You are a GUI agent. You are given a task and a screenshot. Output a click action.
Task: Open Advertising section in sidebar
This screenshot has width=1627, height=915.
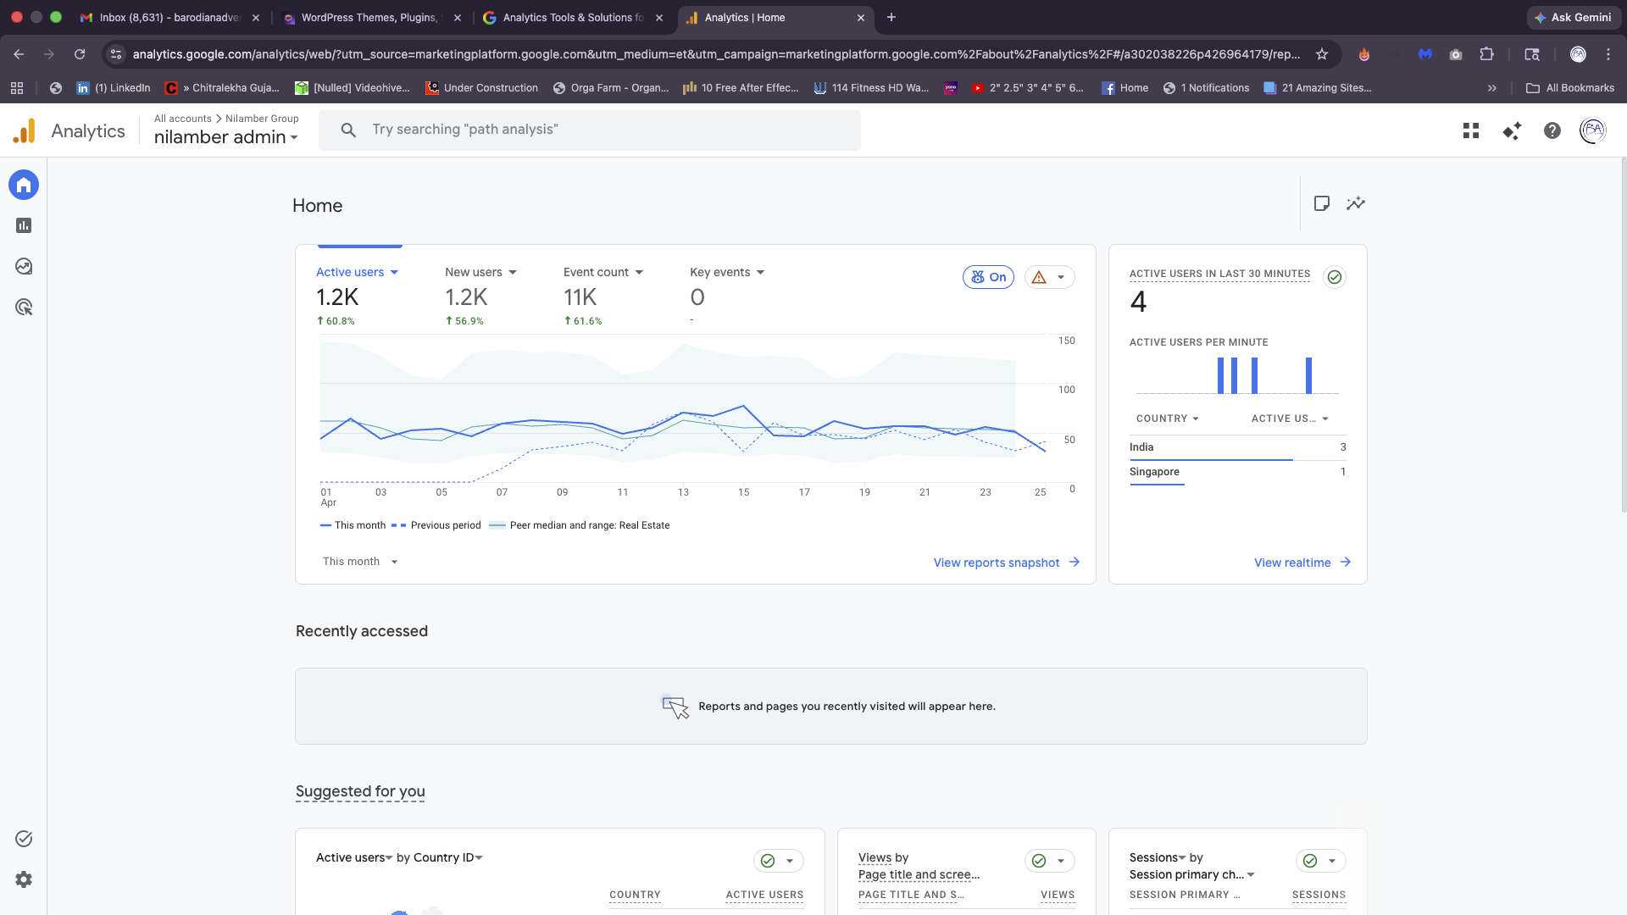coord(24,307)
